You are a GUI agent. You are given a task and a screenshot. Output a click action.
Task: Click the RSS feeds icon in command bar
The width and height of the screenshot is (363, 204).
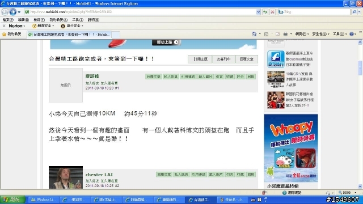coord(266,34)
